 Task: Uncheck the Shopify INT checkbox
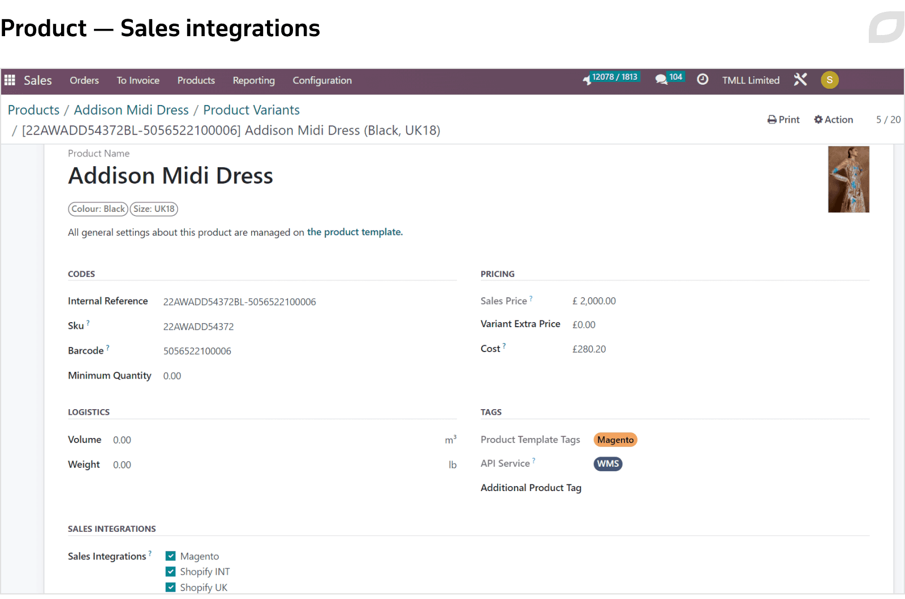click(x=171, y=572)
